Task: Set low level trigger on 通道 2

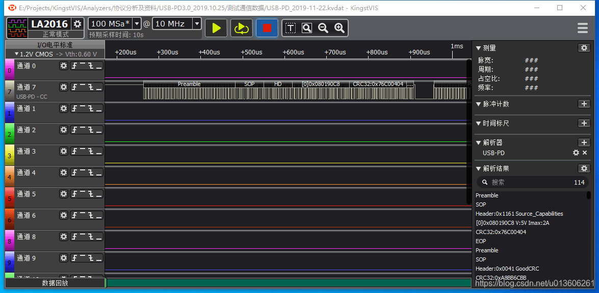Action: coord(99,130)
